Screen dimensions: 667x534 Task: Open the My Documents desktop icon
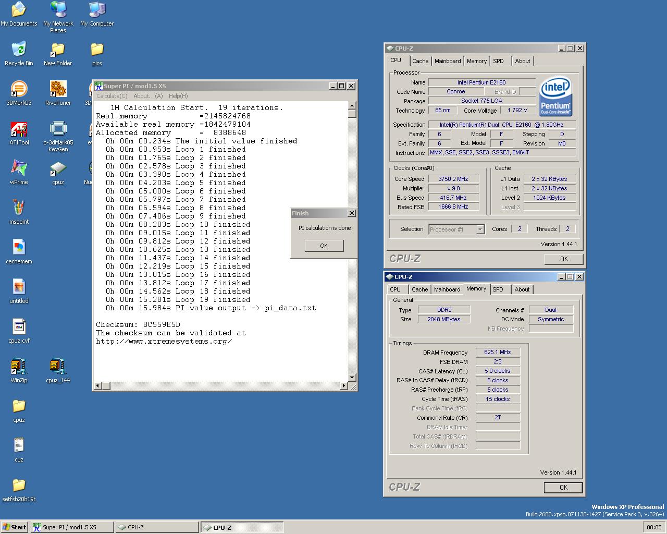click(19, 14)
